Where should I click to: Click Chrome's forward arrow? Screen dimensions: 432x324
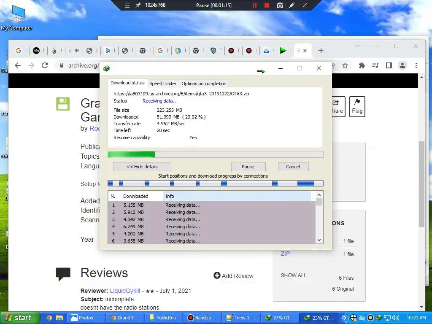pyautogui.click(x=31, y=65)
